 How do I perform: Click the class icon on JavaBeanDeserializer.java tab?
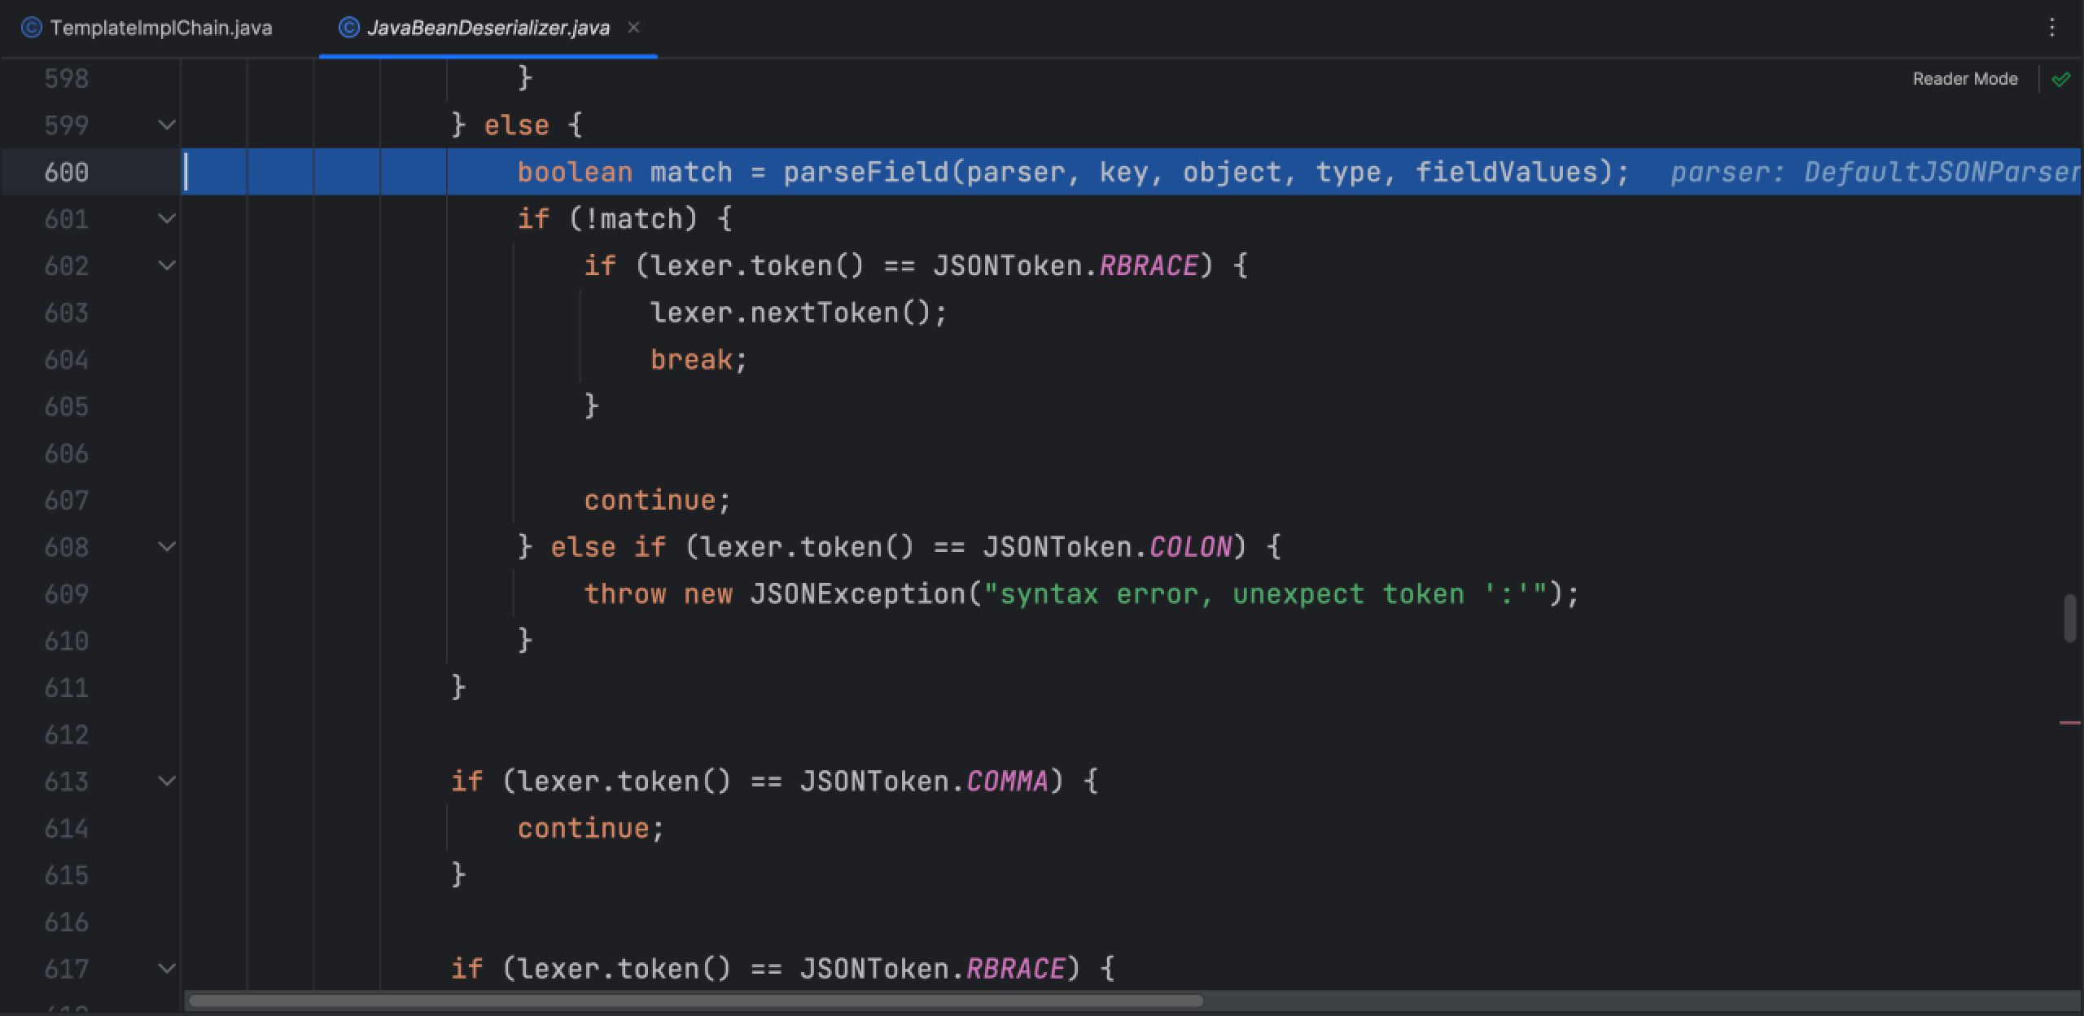click(348, 28)
